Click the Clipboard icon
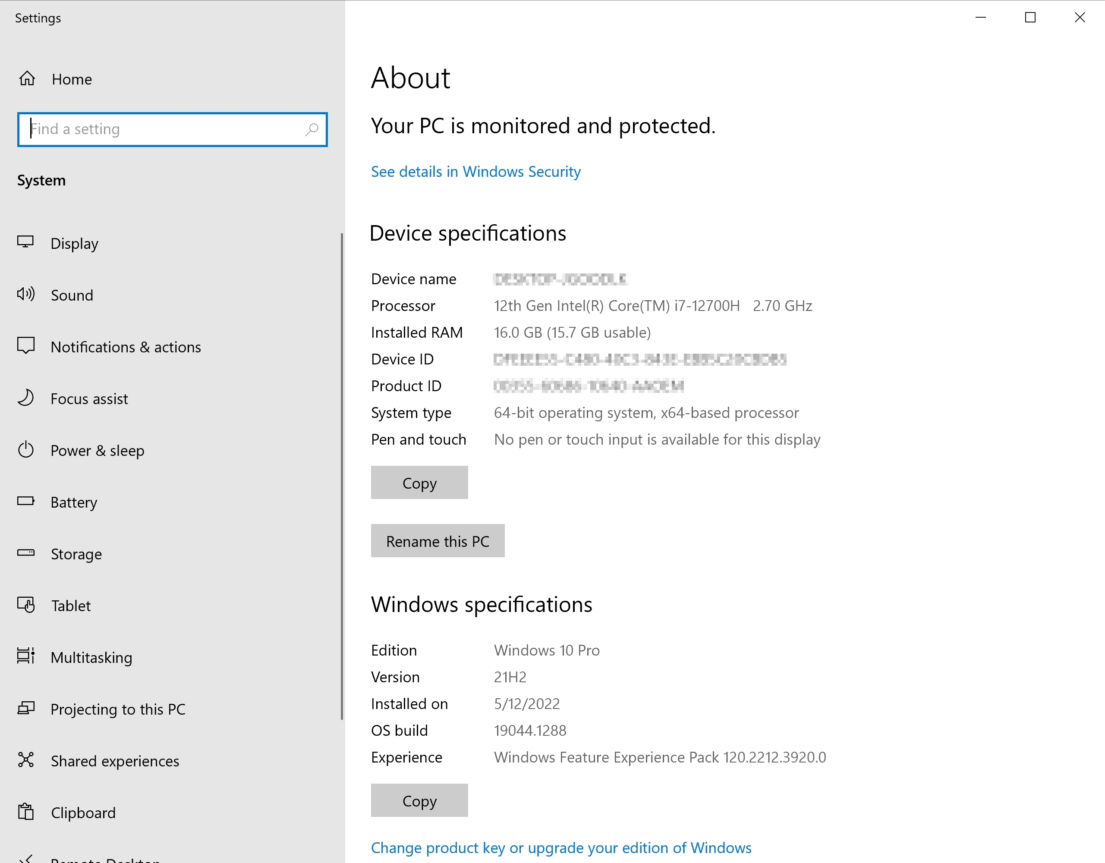 pos(26,812)
